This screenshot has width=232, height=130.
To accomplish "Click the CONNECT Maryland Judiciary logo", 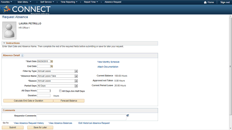I will click(26, 9).
